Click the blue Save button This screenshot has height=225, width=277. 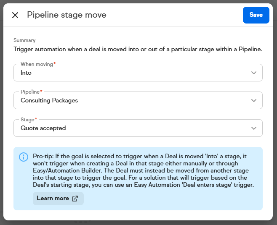(256, 15)
